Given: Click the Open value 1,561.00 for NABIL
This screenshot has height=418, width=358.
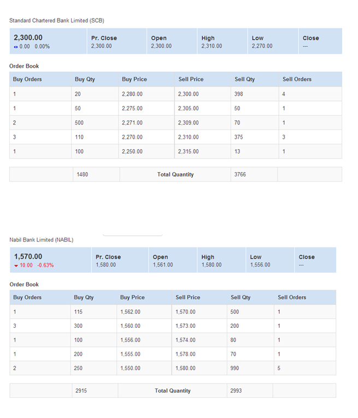Looking at the screenshot, I should point(163,264).
